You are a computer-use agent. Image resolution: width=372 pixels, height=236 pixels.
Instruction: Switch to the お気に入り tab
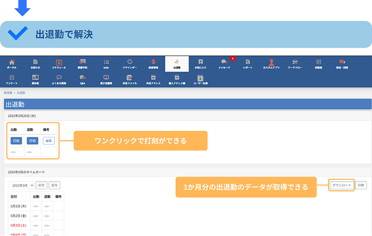coord(201,63)
